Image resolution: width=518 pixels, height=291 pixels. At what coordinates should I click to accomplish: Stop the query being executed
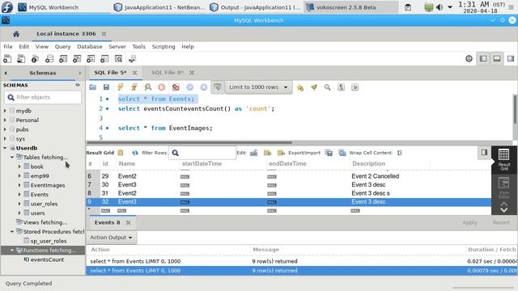point(162,87)
